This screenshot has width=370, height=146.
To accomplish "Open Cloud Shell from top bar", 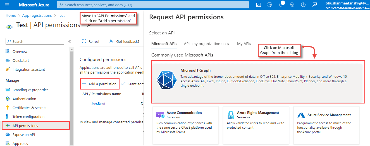I will (x=259, y=5).
